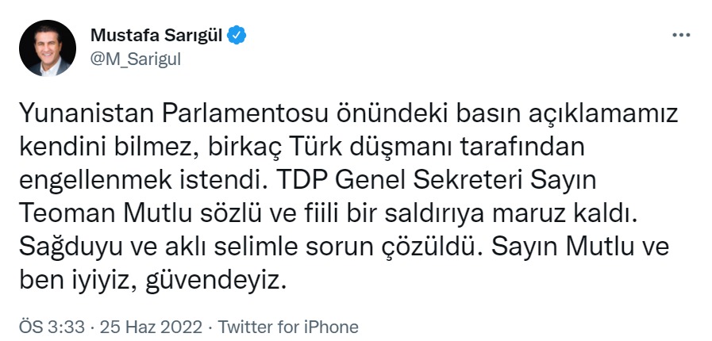
Task: Click the display name Mustafa Sarıgül
Action: pyautogui.click(x=156, y=35)
